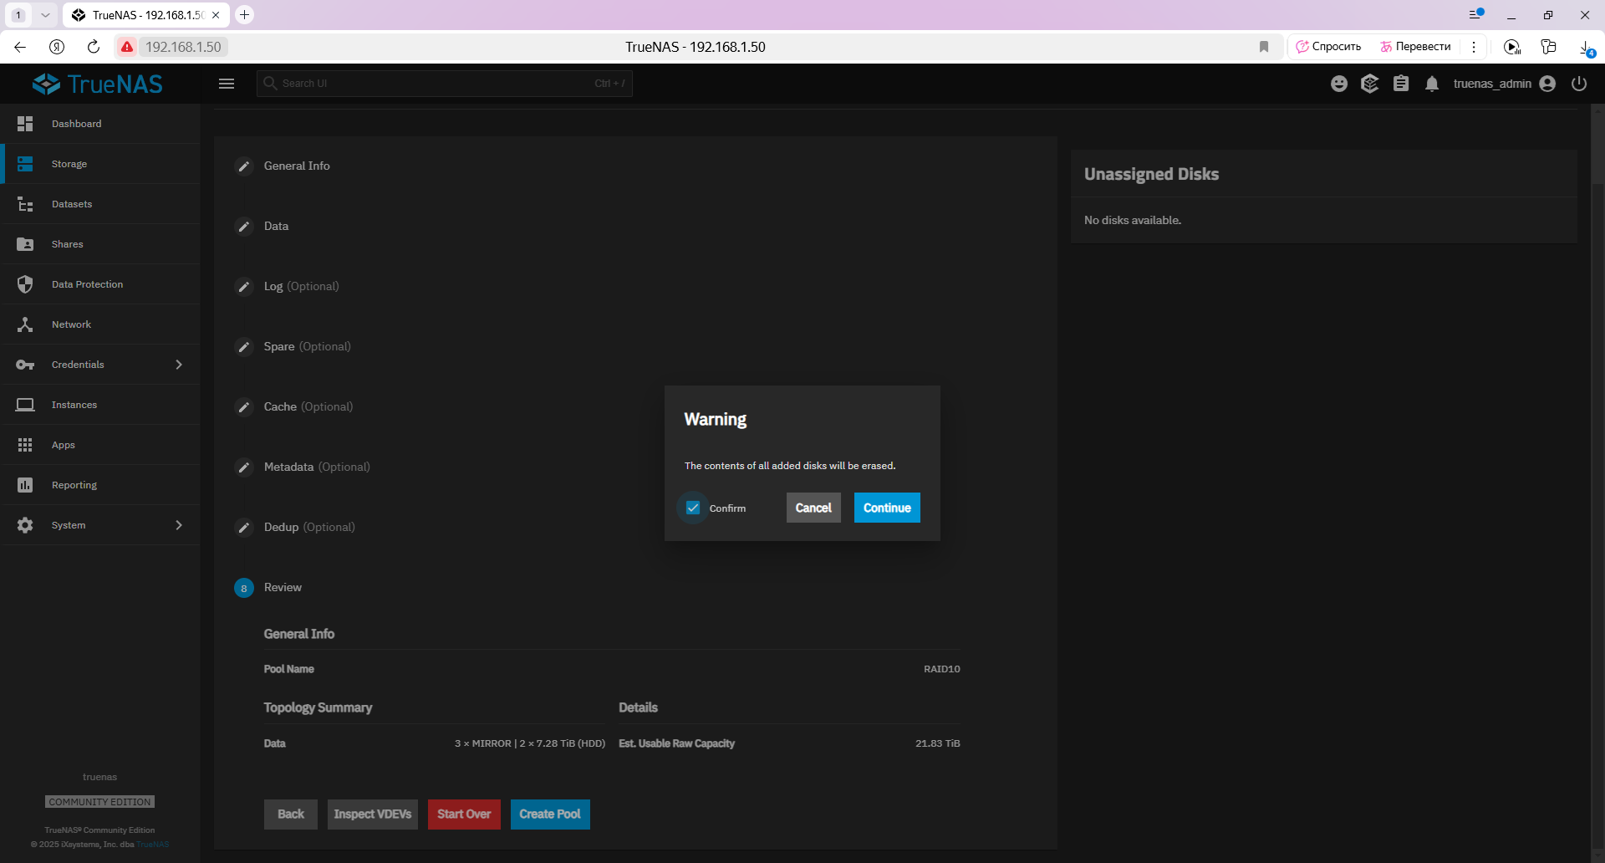This screenshot has height=863, width=1605.
Task: Click the RAID10 pool name value
Action: tap(942, 669)
